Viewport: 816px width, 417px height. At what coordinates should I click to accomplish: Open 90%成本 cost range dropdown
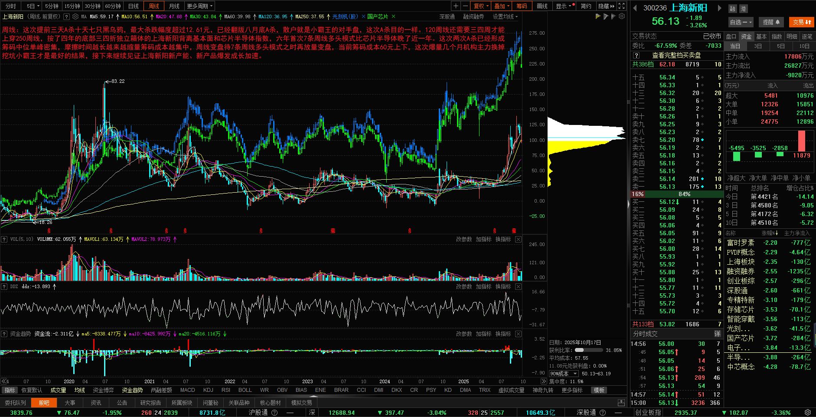point(564,374)
